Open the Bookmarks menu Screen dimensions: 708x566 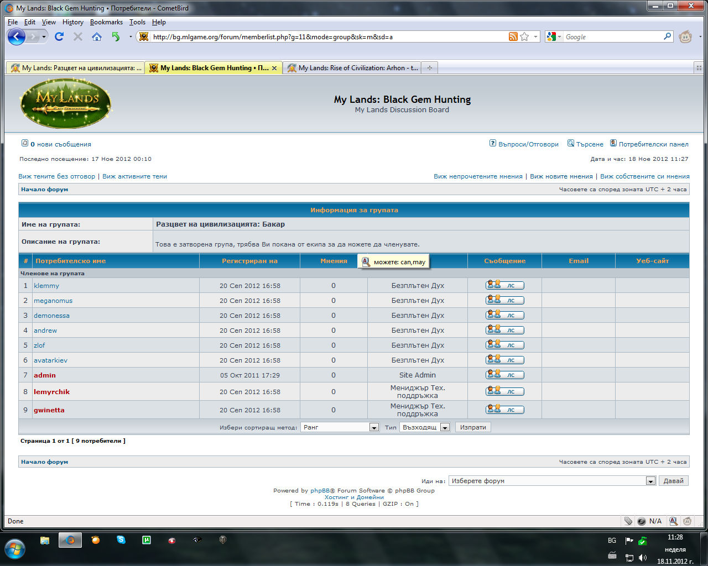[106, 22]
